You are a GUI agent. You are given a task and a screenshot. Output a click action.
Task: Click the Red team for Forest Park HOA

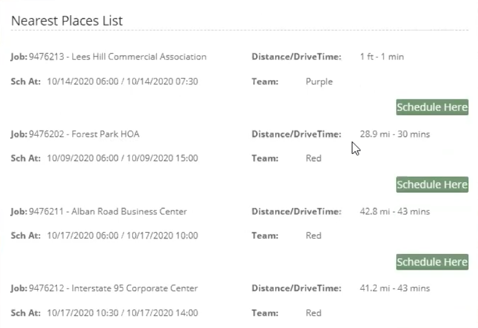pos(313,158)
